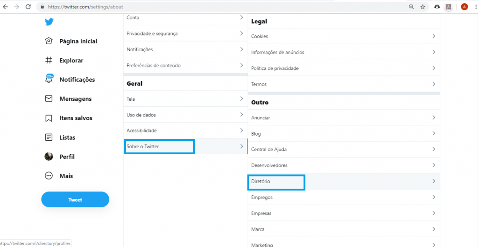
Task: Click the PDF extension icon
Action: click(x=449, y=7)
